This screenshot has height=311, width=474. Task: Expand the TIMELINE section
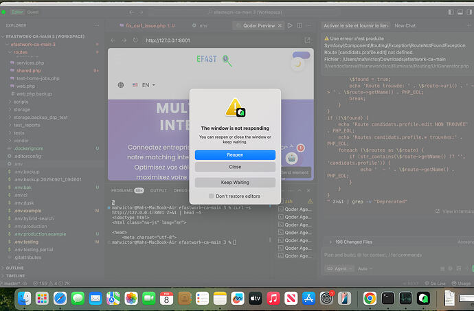coord(15,276)
